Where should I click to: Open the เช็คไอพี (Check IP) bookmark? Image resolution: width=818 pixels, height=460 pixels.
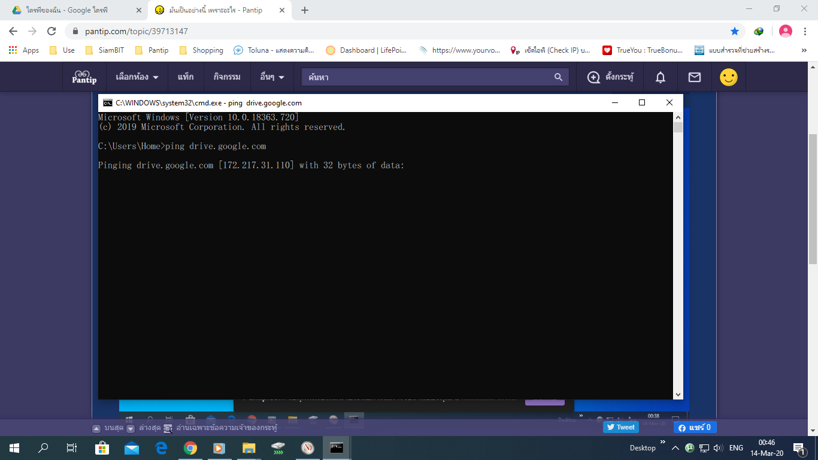click(x=550, y=50)
